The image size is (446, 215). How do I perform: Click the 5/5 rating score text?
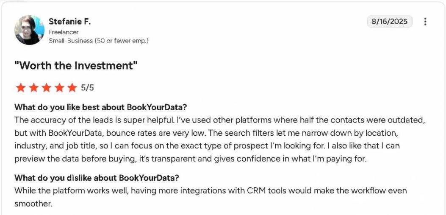(87, 88)
